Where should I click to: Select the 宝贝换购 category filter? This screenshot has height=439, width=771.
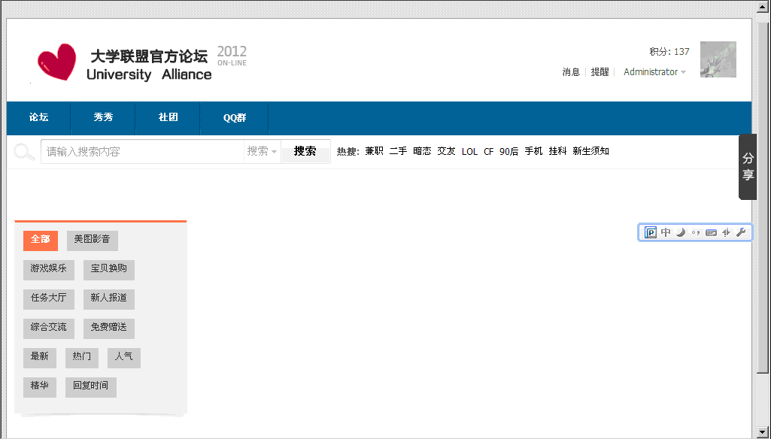pyautogui.click(x=108, y=271)
